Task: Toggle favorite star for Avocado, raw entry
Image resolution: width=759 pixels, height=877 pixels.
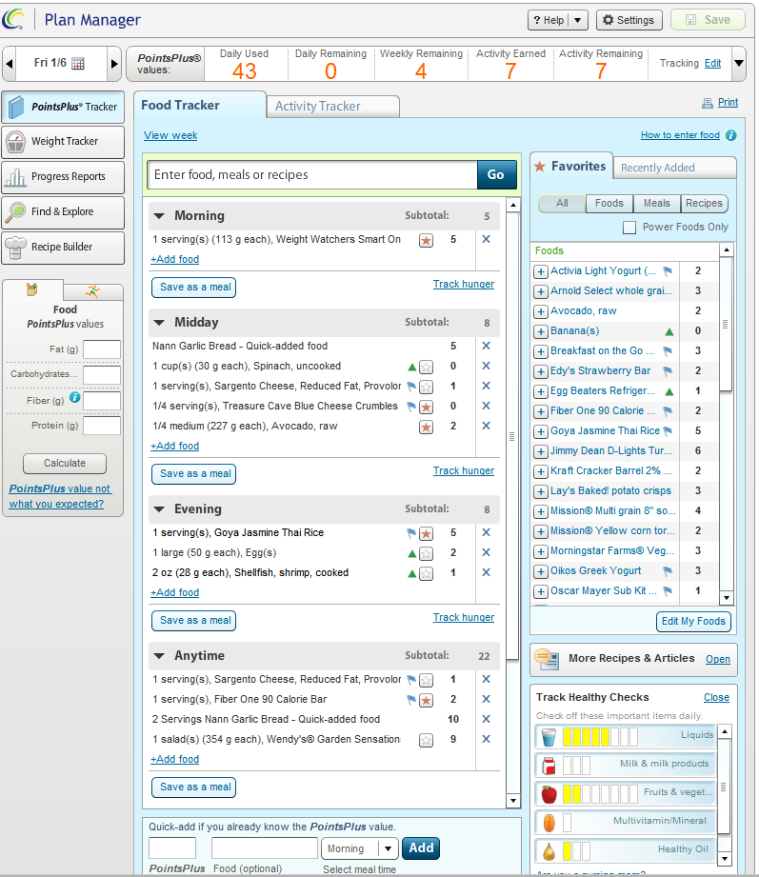Action: pyautogui.click(x=427, y=428)
